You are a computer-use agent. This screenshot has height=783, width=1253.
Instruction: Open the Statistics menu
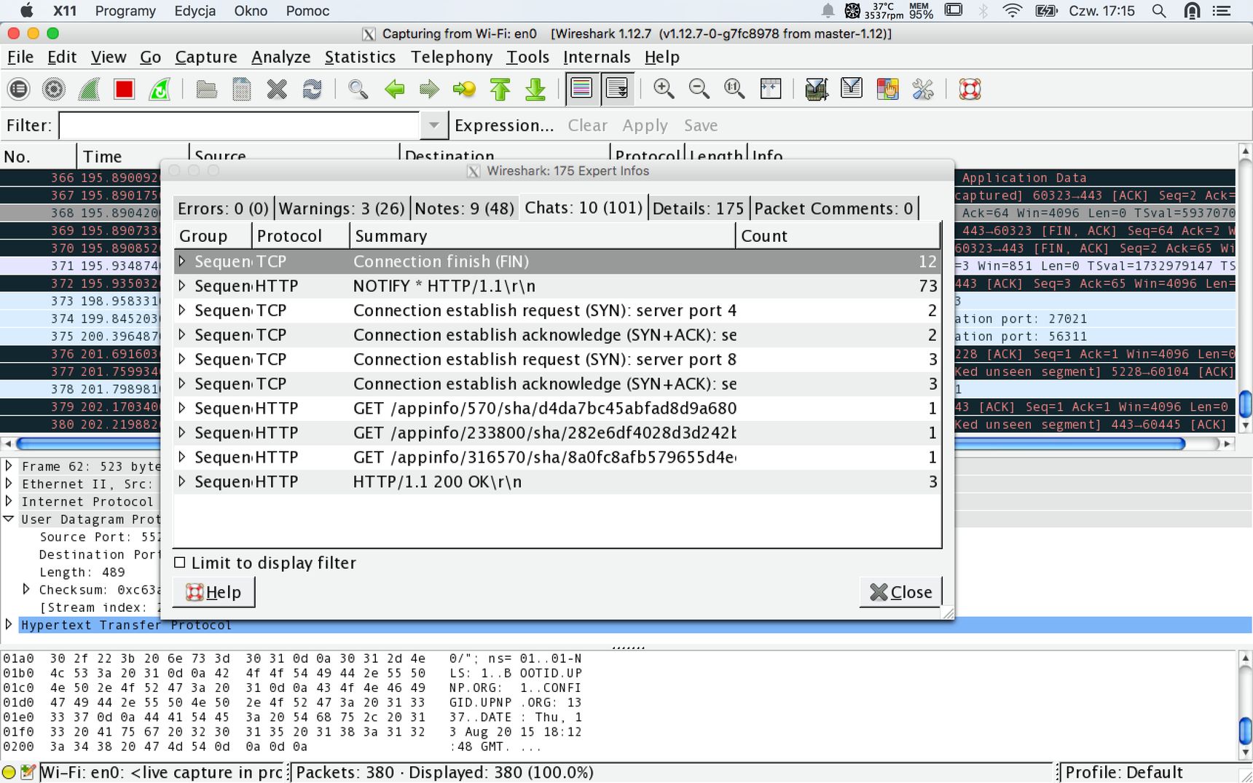pyautogui.click(x=360, y=57)
